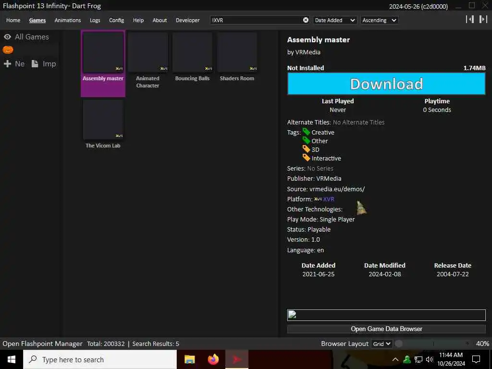This screenshot has height=369, width=492.
Task: Click the Date Modified value 2024-02-08
Action: 385,274
